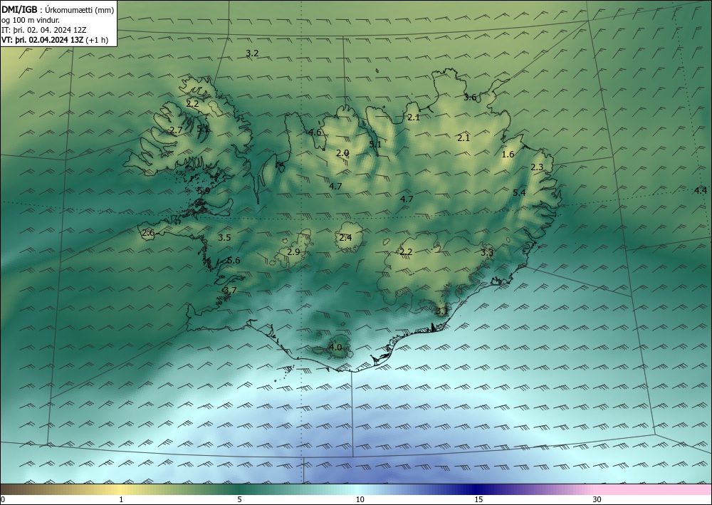Click the map value 3.2 over the northern sea
Screen dimensions: 712x505
click(x=252, y=53)
